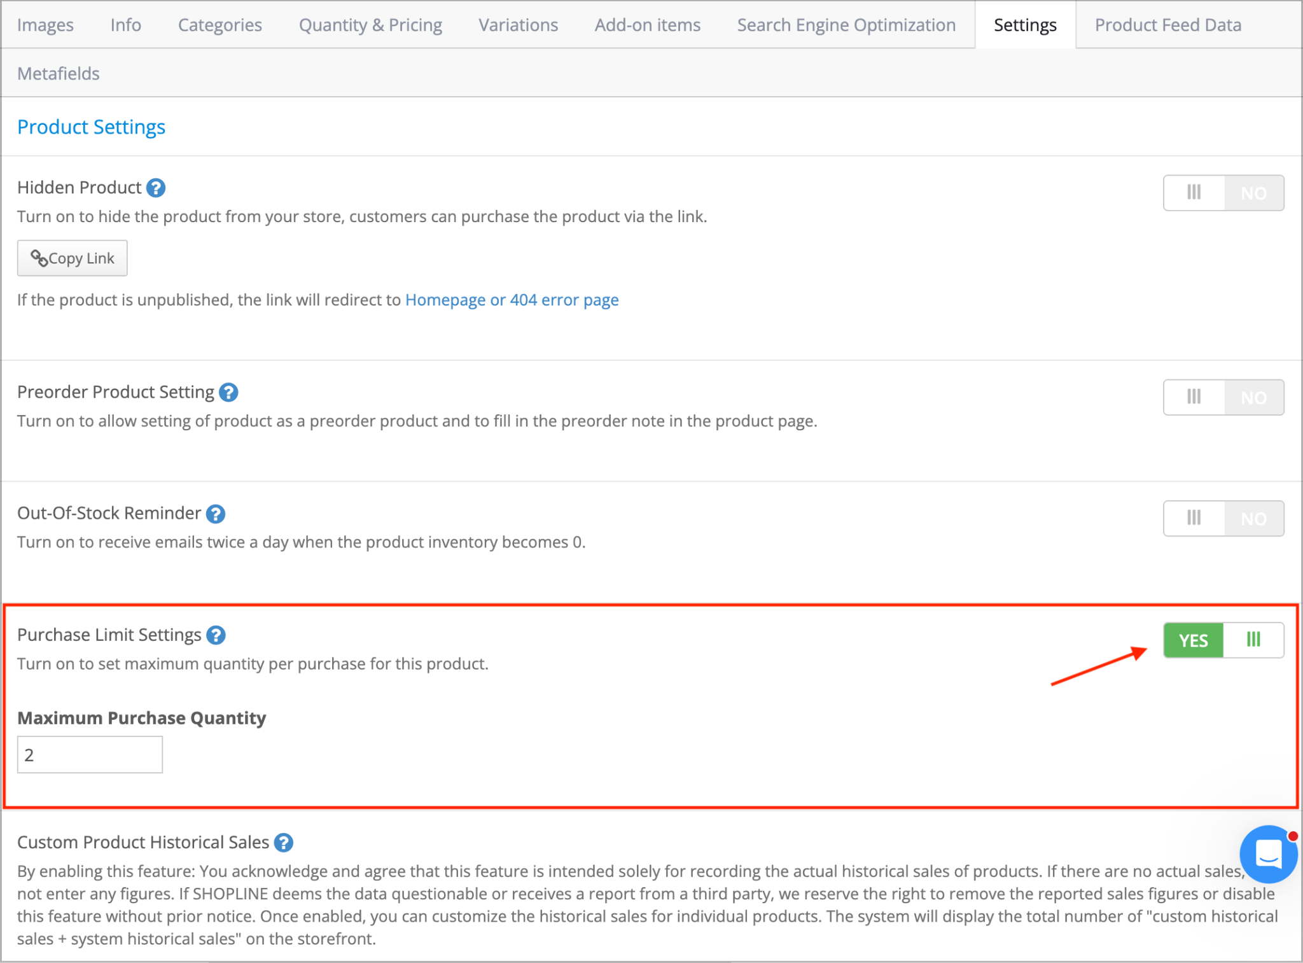Click the Custom Product Historical Sales title
This screenshot has height=963, width=1303.
(143, 842)
